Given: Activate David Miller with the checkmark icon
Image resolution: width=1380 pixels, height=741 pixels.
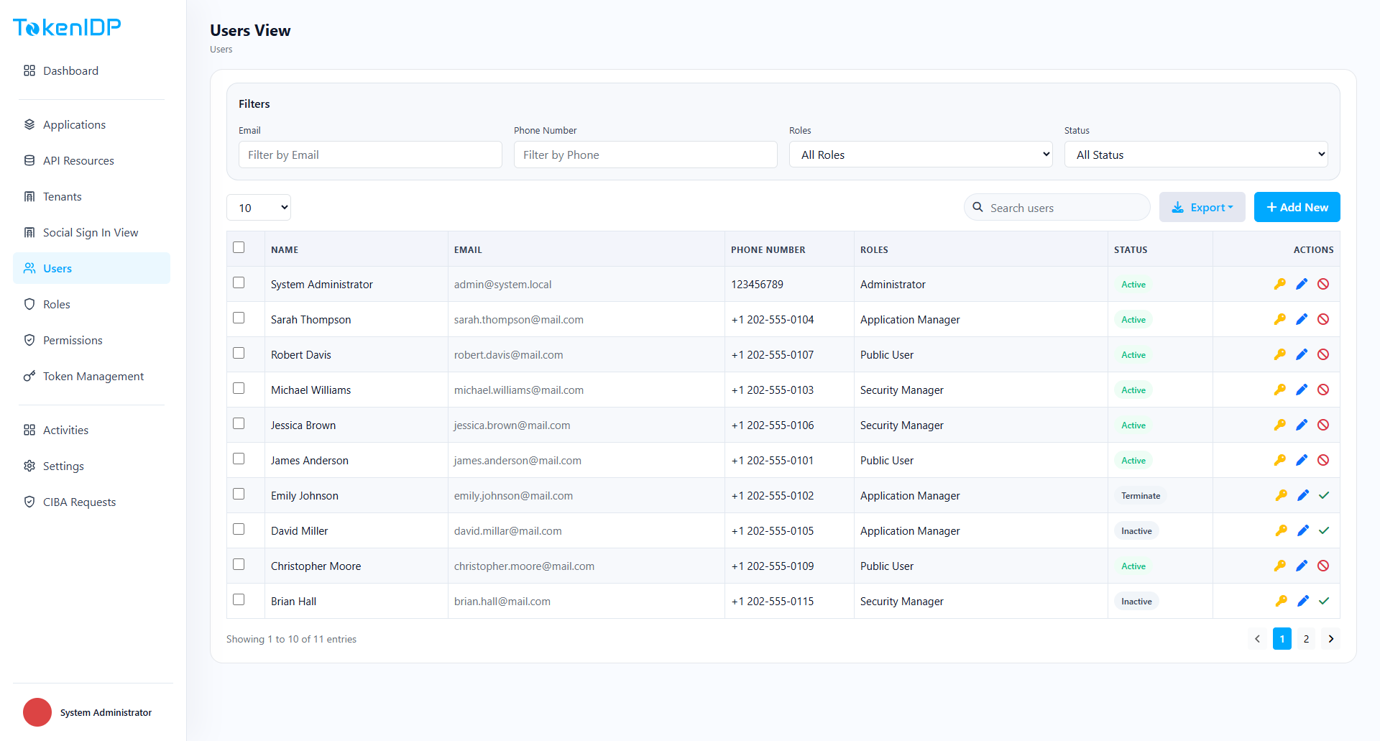Looking at the screenshot, I should [1324, 530].
